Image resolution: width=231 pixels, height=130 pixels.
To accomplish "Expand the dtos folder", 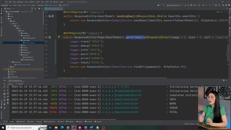I will pos(19,45).
